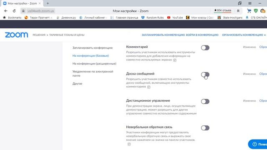This screenshot has height=150, width=267.
Task: Click the bookmark page icon
Action: (238, 11)
